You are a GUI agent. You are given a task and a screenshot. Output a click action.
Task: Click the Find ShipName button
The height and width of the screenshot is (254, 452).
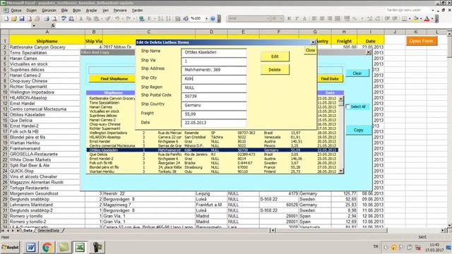pyautogui.click(x=114, y=78)
